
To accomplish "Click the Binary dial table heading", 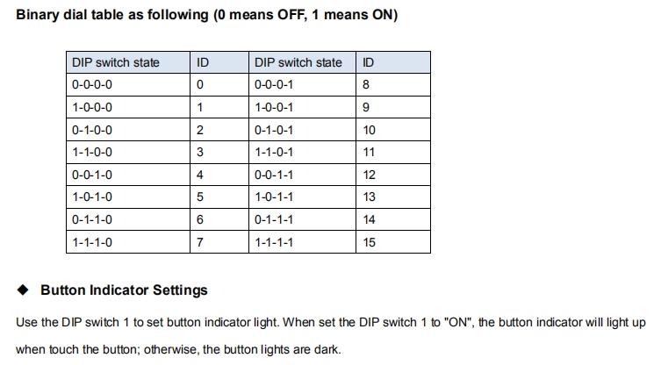I will tap(207, 15).
